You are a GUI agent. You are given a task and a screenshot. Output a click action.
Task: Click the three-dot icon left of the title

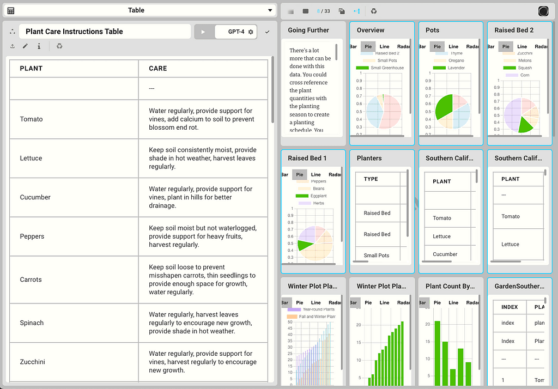pos(13,32)
